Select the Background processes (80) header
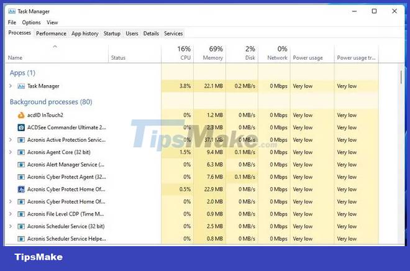Image resolution: width=410 pixels, height=271 pixels. [x=51, y=102]
